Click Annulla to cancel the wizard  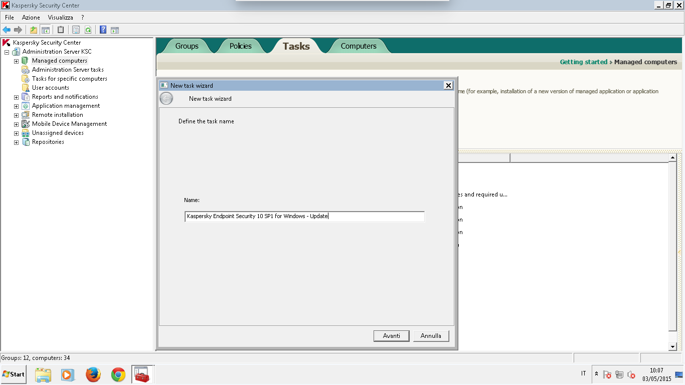coord(431,336)
